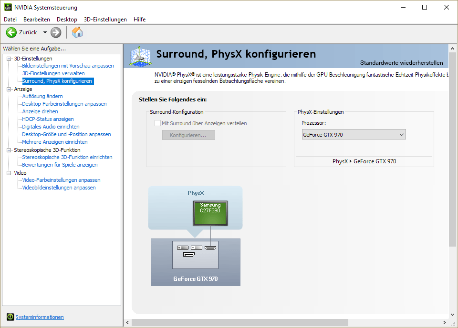The height and width of the screenshot is (328, 458).
Task: Click the vertical scrollbar thumb
Action: [x=452, y=149]
